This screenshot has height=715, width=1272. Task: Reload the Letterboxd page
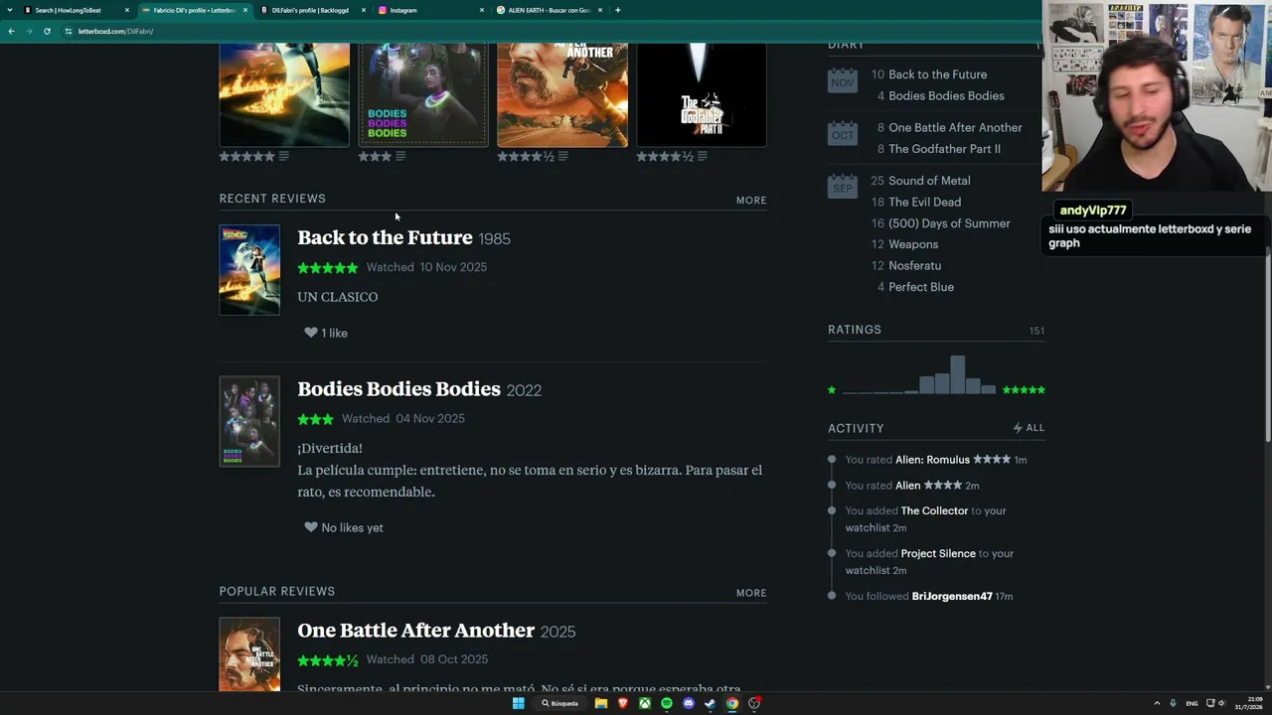[x=47, y=31]
